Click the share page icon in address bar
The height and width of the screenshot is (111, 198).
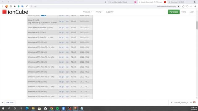pyautogui.click(x=35, y=6)
